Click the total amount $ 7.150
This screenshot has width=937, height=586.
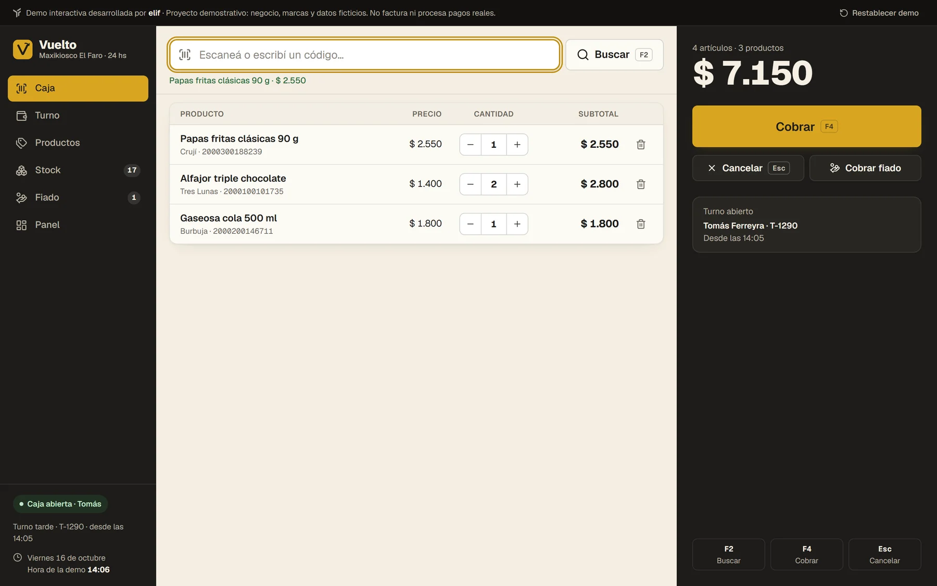[753, 73]
